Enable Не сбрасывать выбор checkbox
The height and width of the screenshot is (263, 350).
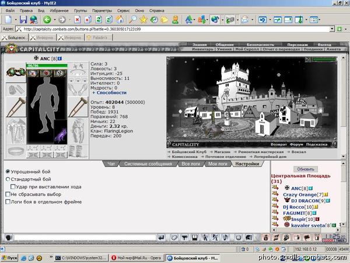pyautogui.click(x=8, y=194)
